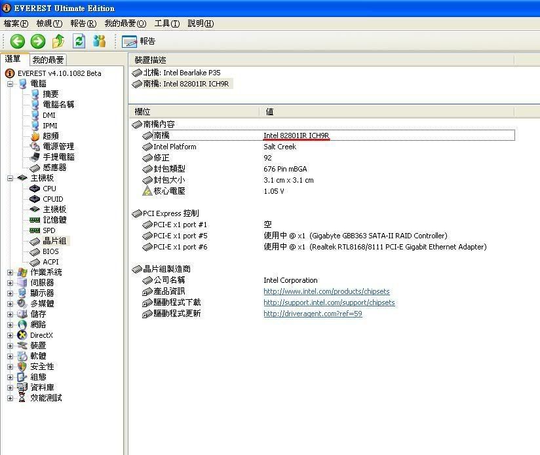Open the driveragent.com?ref=59 link

click(313, 314)
